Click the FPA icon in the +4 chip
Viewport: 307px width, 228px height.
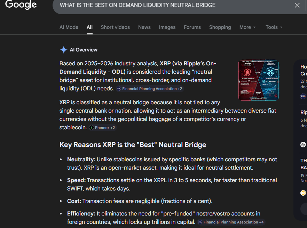pyautogui.click(x=200, y=222)
